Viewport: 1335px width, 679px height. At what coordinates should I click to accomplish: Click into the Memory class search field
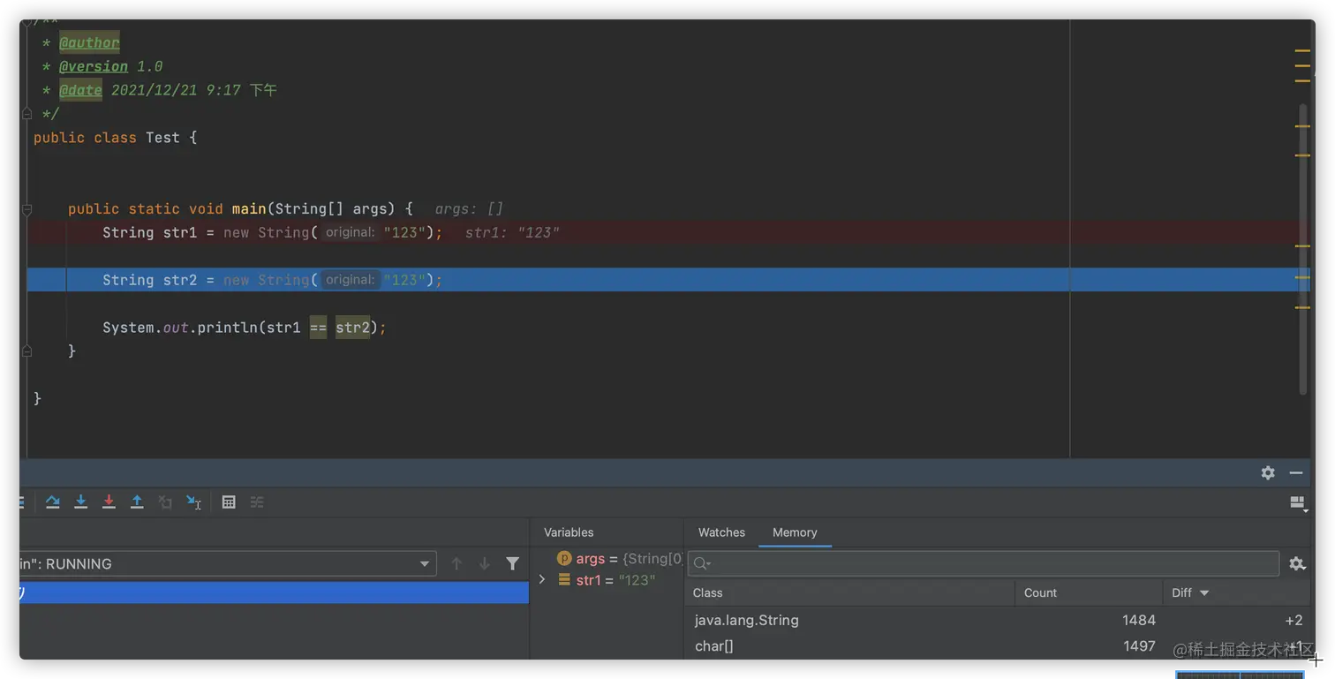(x=984, y=563)
